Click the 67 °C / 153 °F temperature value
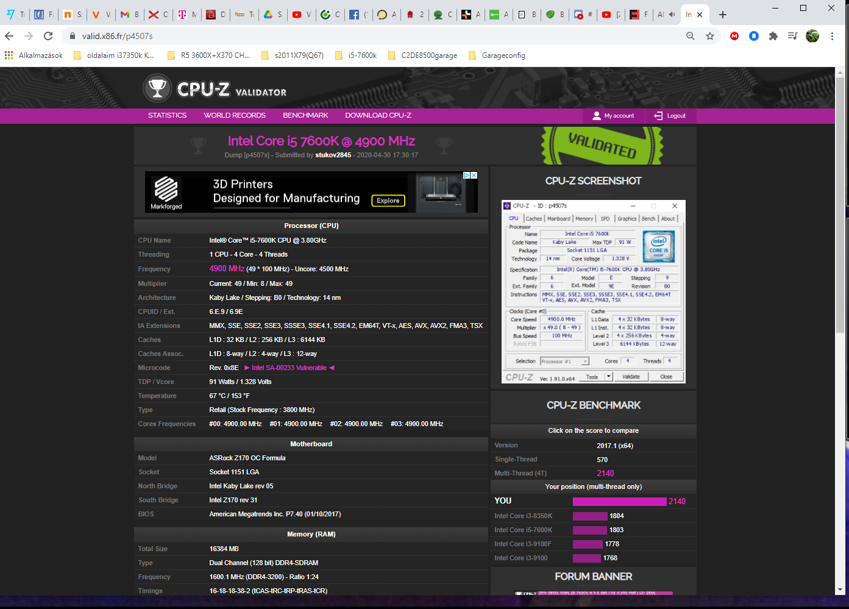This screenshot has height=609, width=849. [229, 396]
